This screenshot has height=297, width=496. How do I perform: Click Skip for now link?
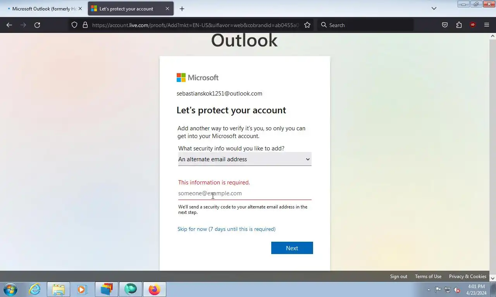tap(226, 229)
